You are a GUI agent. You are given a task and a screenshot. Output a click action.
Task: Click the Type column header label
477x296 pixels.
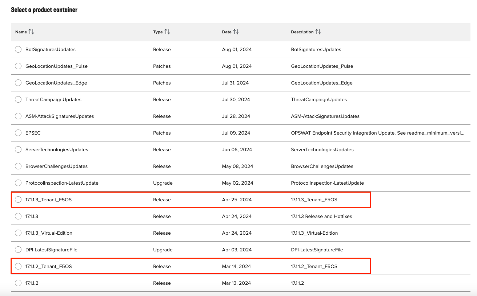(x=158, y=32)
